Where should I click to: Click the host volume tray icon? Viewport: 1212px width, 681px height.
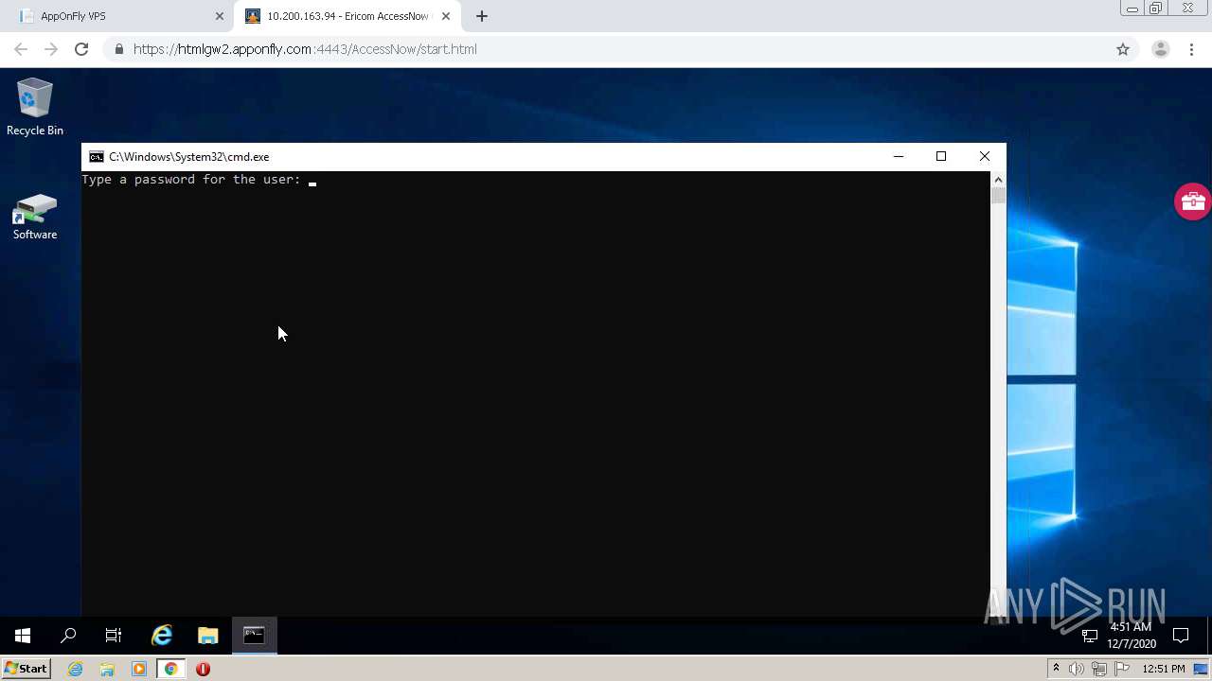click(x=1077, y=669)
